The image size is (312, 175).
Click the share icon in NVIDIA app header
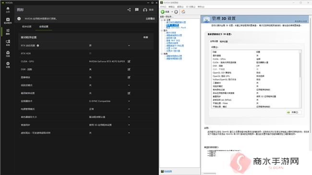(129, 10)
